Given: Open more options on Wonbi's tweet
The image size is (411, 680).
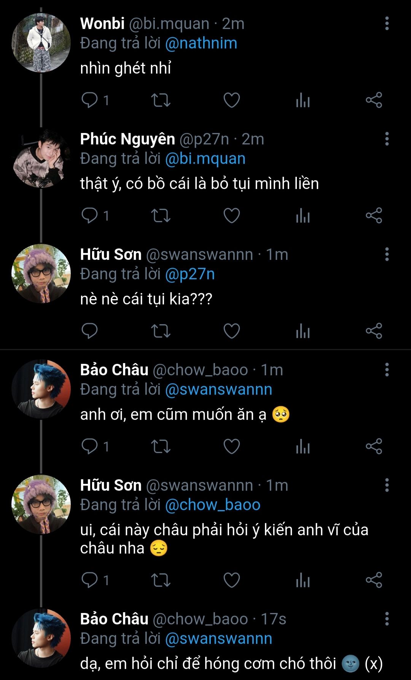Looking at the screenshot, I should (x=387, y=24).
